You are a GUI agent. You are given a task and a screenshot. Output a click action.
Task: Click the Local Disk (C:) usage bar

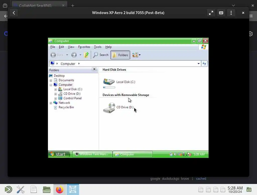click(x=109, y=87)
